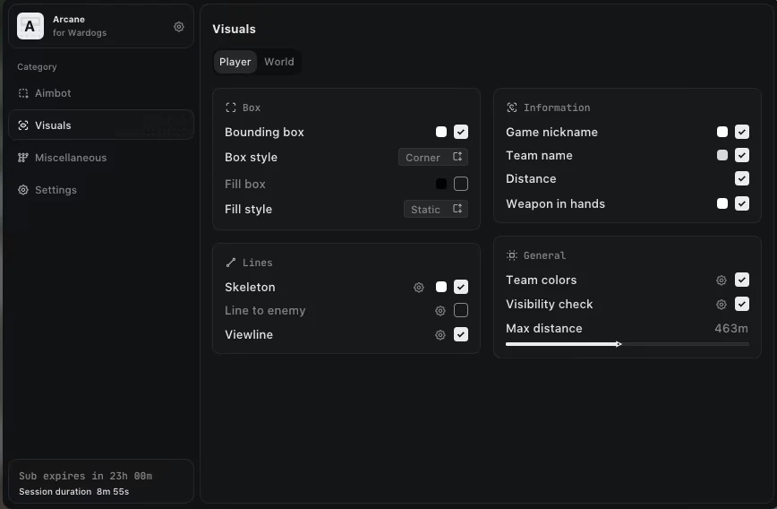777x509 pixels.
Task: Switch to the World tab
Action: tap(279, 62)
